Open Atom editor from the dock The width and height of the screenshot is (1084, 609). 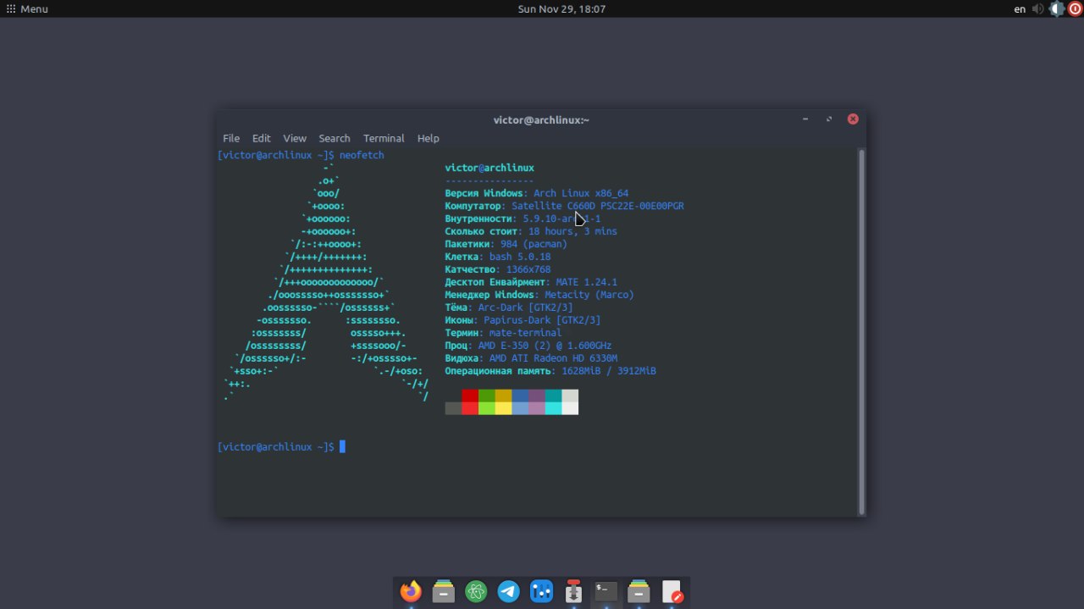pos(476,591)
